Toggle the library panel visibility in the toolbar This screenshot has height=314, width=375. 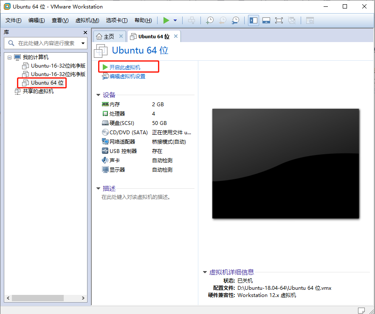tap(253, 20)
